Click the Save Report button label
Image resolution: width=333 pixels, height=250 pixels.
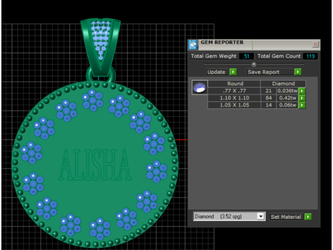pyautogui.click(x=271, y=72)
